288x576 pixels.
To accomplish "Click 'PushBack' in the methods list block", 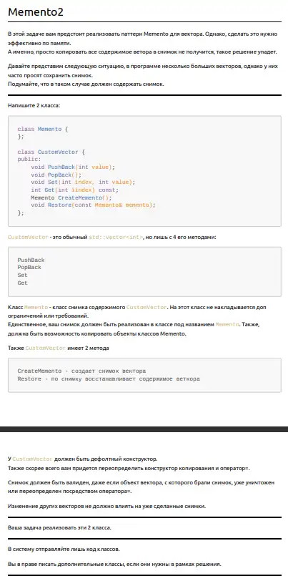I will [x=31, y=260].
